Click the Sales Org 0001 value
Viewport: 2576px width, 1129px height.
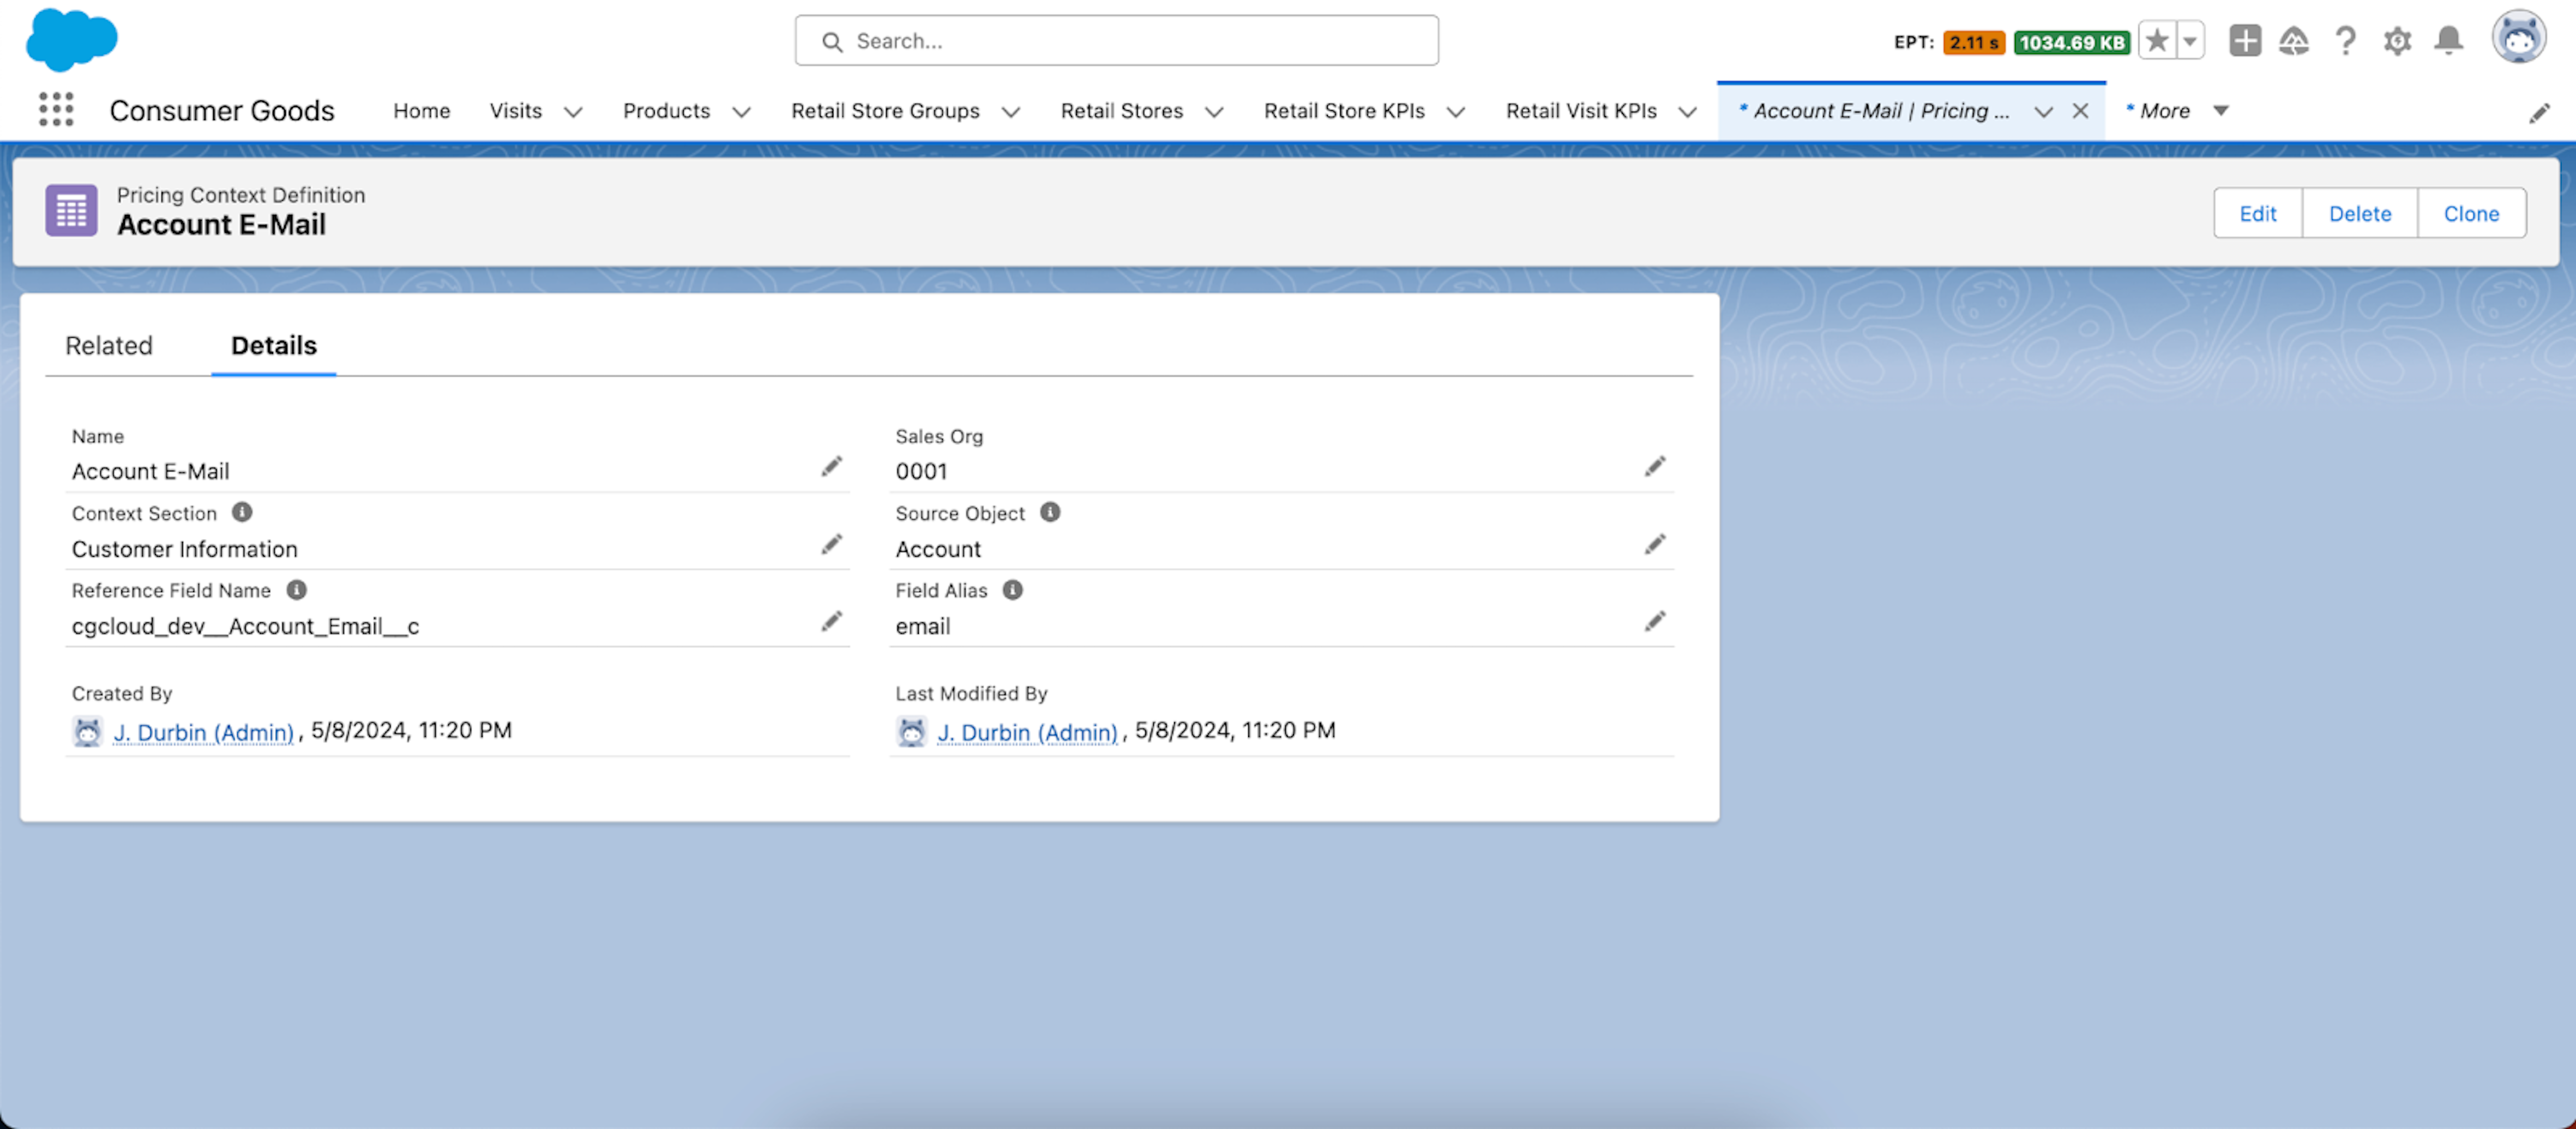[921, 471]
